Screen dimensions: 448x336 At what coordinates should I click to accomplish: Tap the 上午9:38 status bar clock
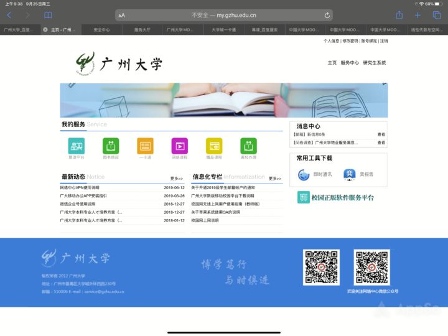tap(14, 4)
